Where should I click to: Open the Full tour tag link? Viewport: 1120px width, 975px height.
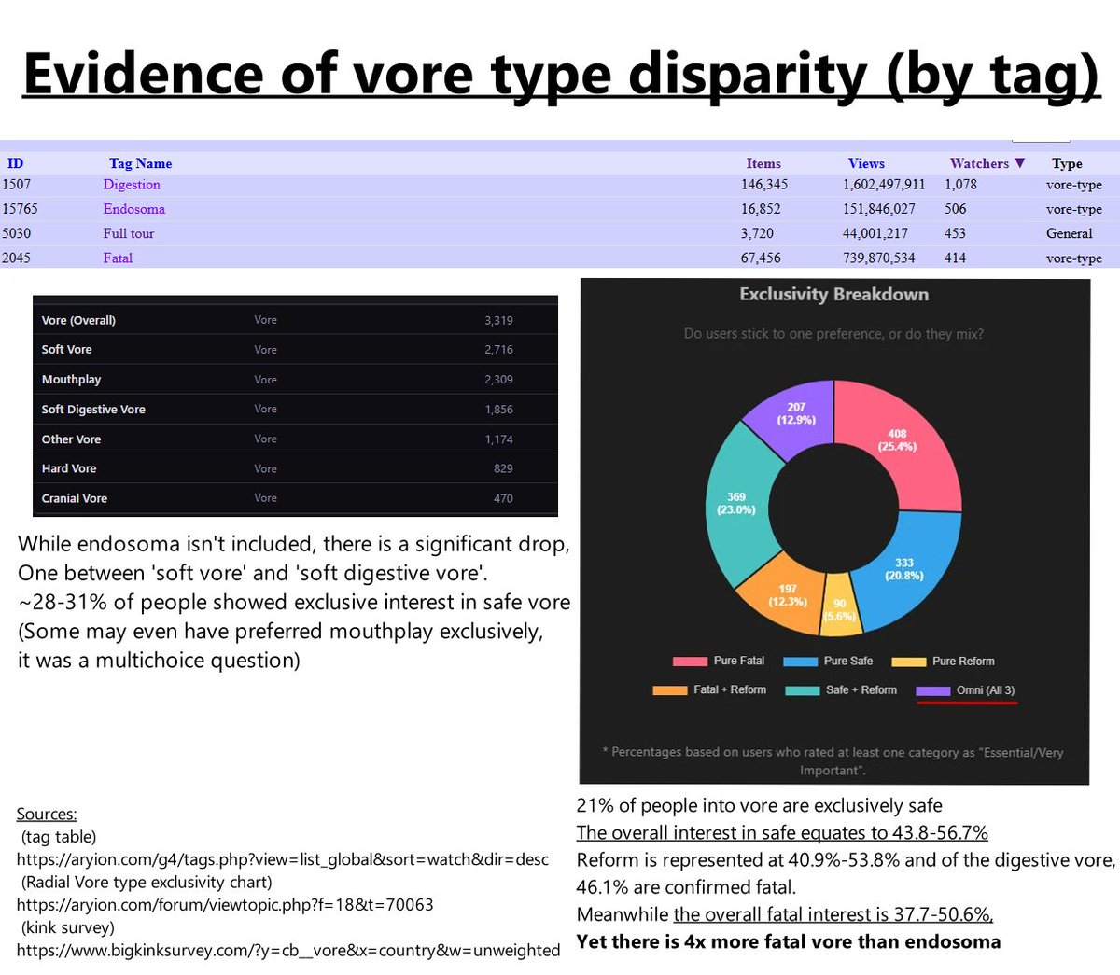129,233
